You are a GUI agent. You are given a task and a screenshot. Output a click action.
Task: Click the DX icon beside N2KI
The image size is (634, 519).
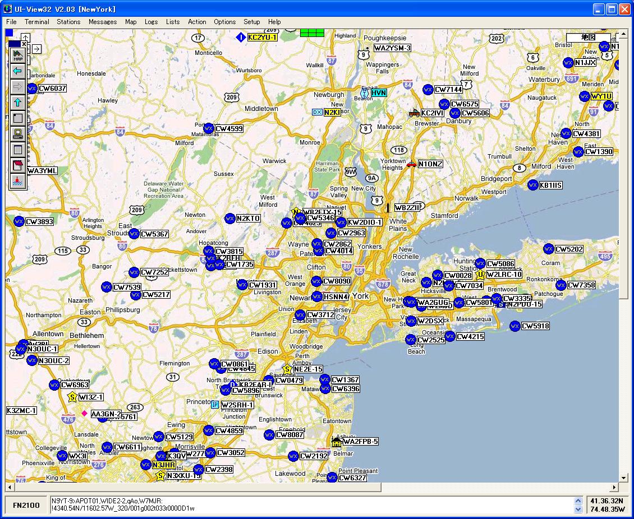(x=318, y=112)
